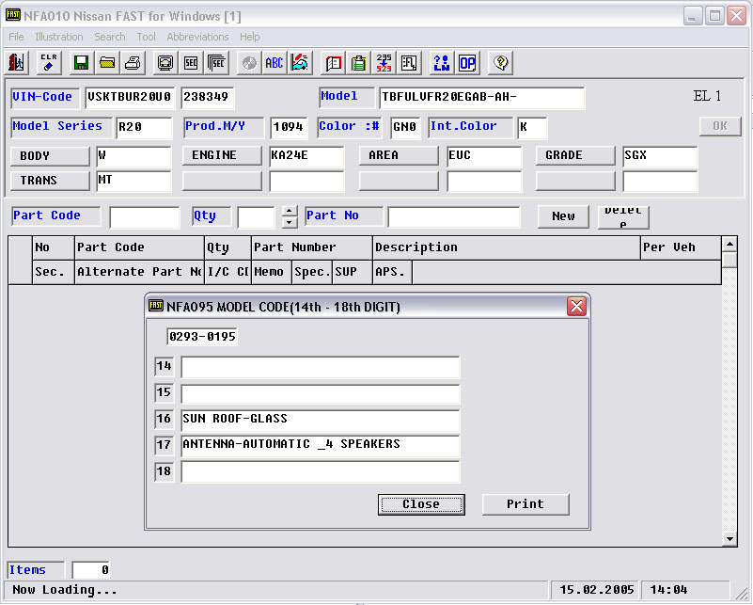Click the Part Number column header

coord(312,248)
